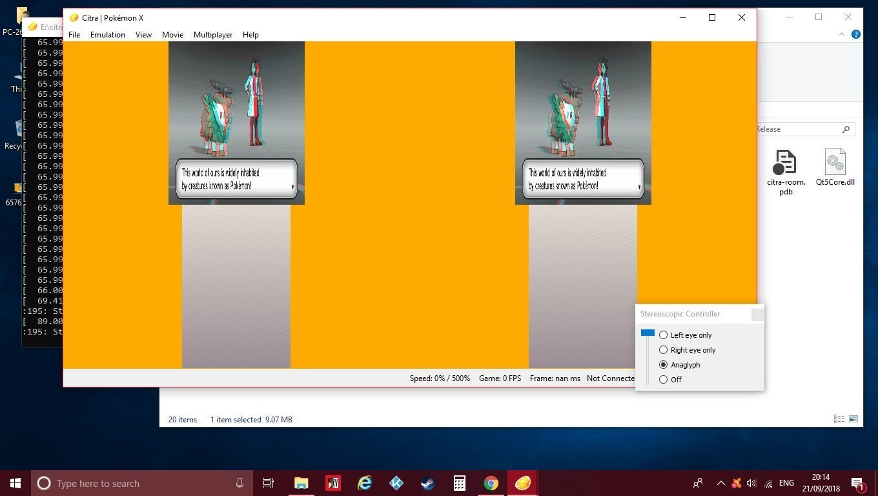Click the Speed 0% / 500% status

(440, 378)
